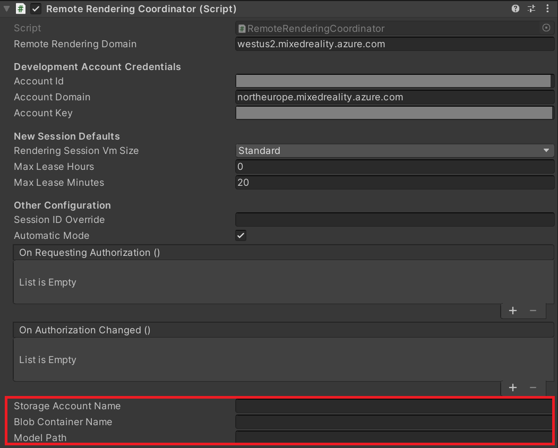The width and height of the screenshot is (558, 448).
Task: Click the Max Lease Minutes label
Action: pyautogui.click(x=59, y=183)
